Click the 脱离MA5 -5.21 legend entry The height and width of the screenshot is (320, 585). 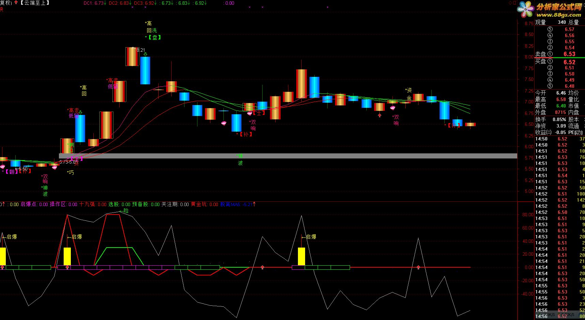click(238, 204)
